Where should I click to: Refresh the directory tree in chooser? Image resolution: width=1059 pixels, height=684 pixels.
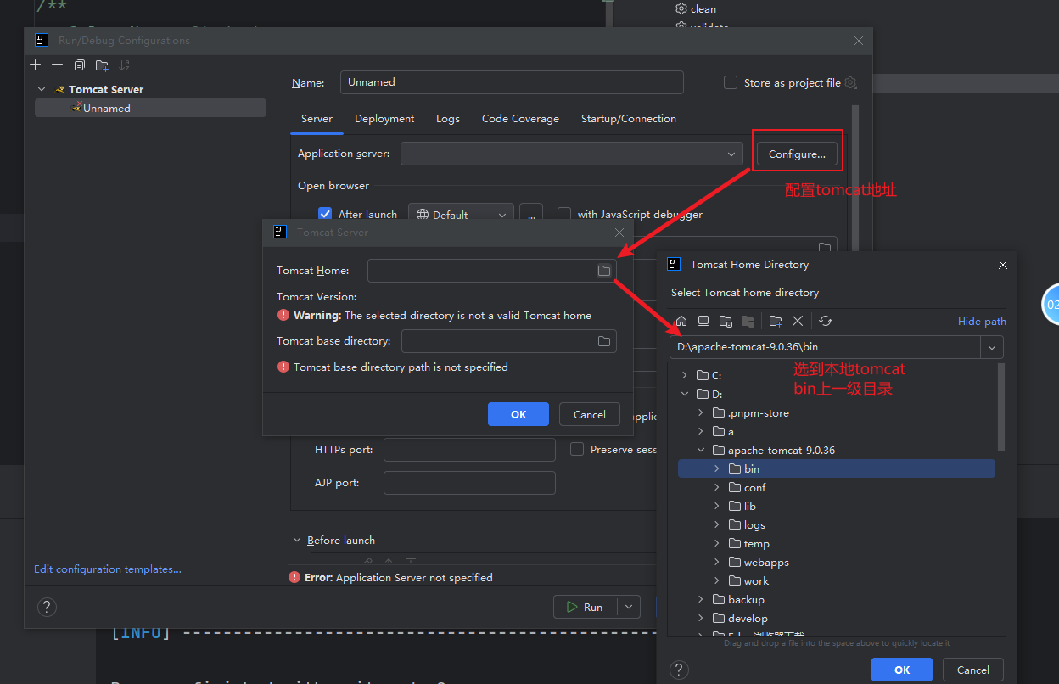(826, 321)
